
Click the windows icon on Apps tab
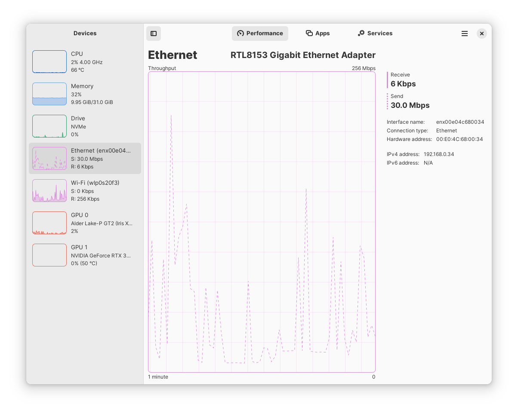click(309, 33)
